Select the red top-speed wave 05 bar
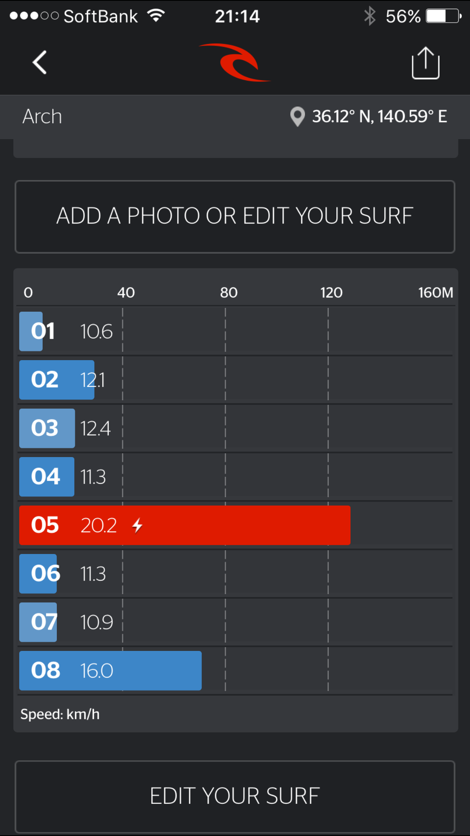 coord(185,525)
